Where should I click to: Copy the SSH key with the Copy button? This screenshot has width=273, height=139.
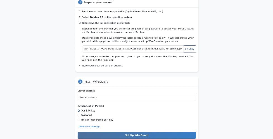[190, 49]
